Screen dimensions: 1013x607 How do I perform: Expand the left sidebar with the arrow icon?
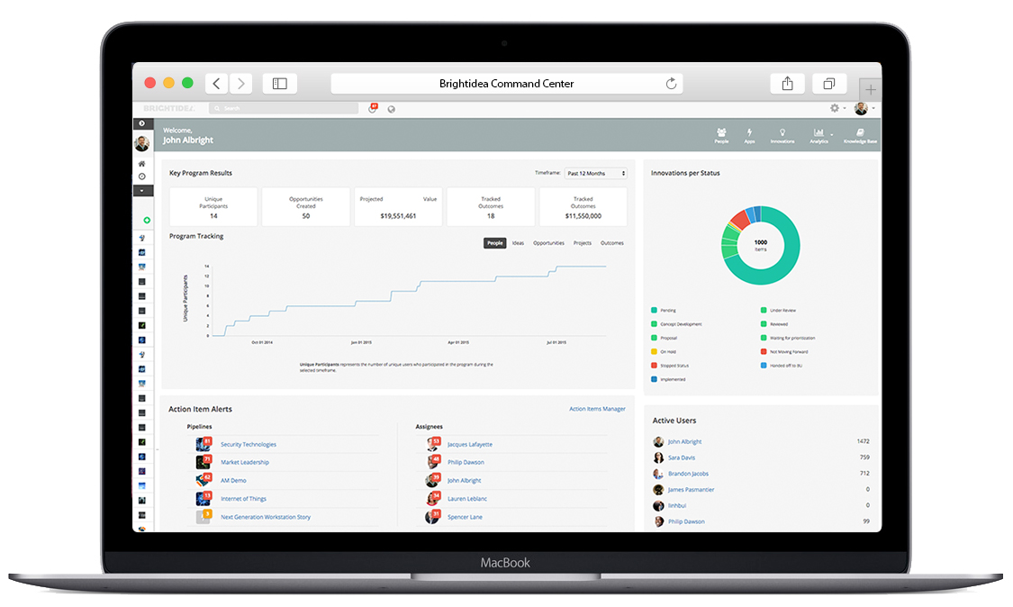point(142,123)
